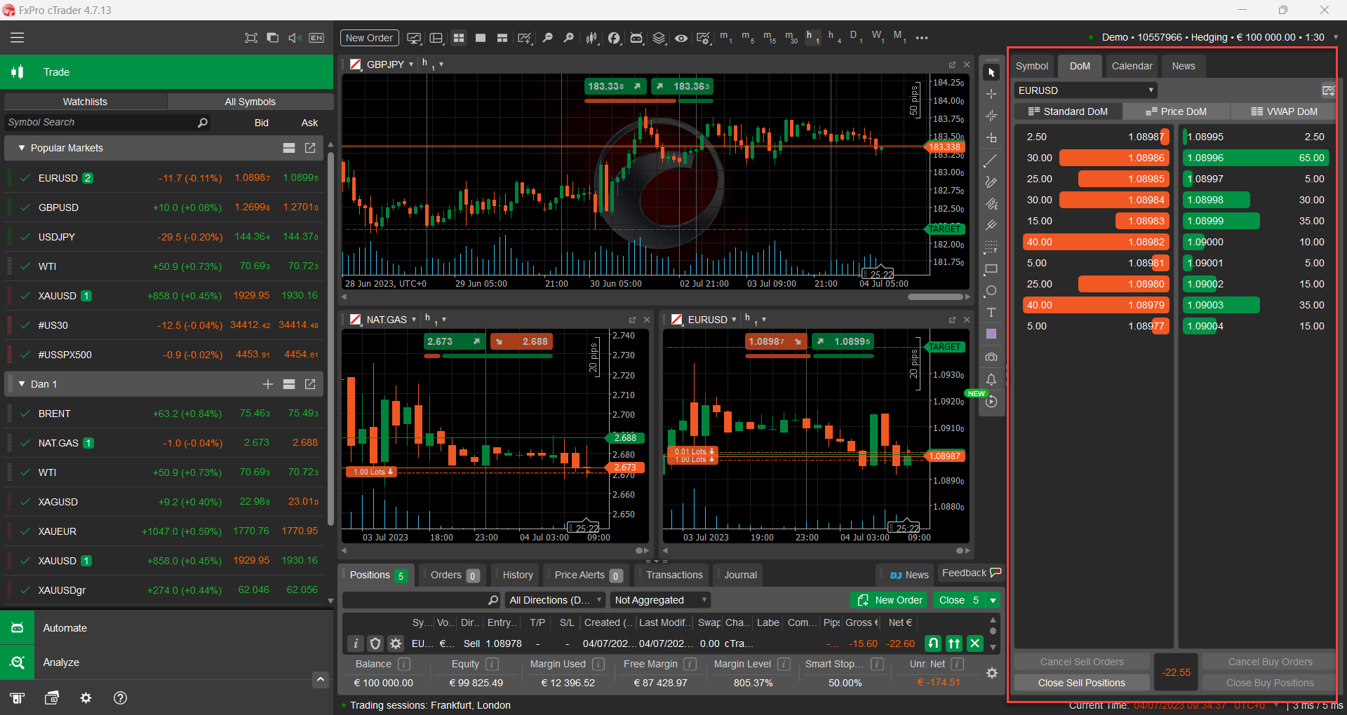Select ellipse shape drawing tool

(991, 291)
